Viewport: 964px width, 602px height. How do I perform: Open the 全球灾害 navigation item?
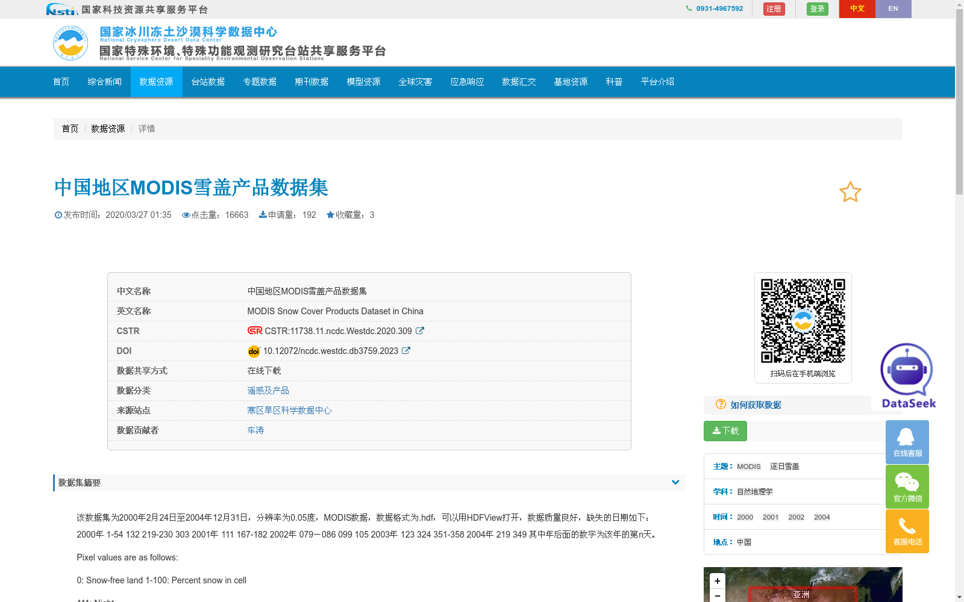pyautogui.click(x=415, y=82)
